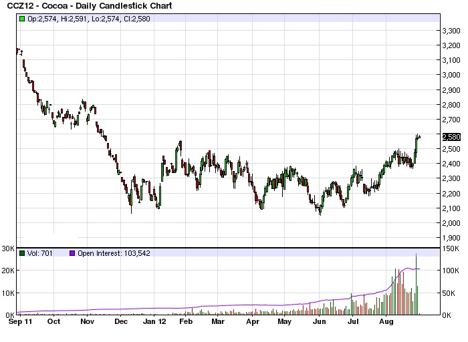Click the May date axis label
468x342 pixels.
pos(284,321)
